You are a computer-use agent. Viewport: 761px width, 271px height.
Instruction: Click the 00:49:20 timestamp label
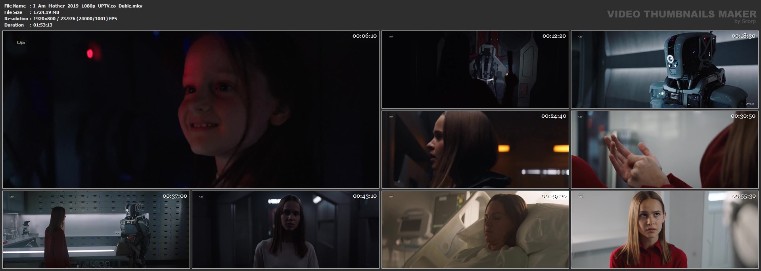coord(554,196)
